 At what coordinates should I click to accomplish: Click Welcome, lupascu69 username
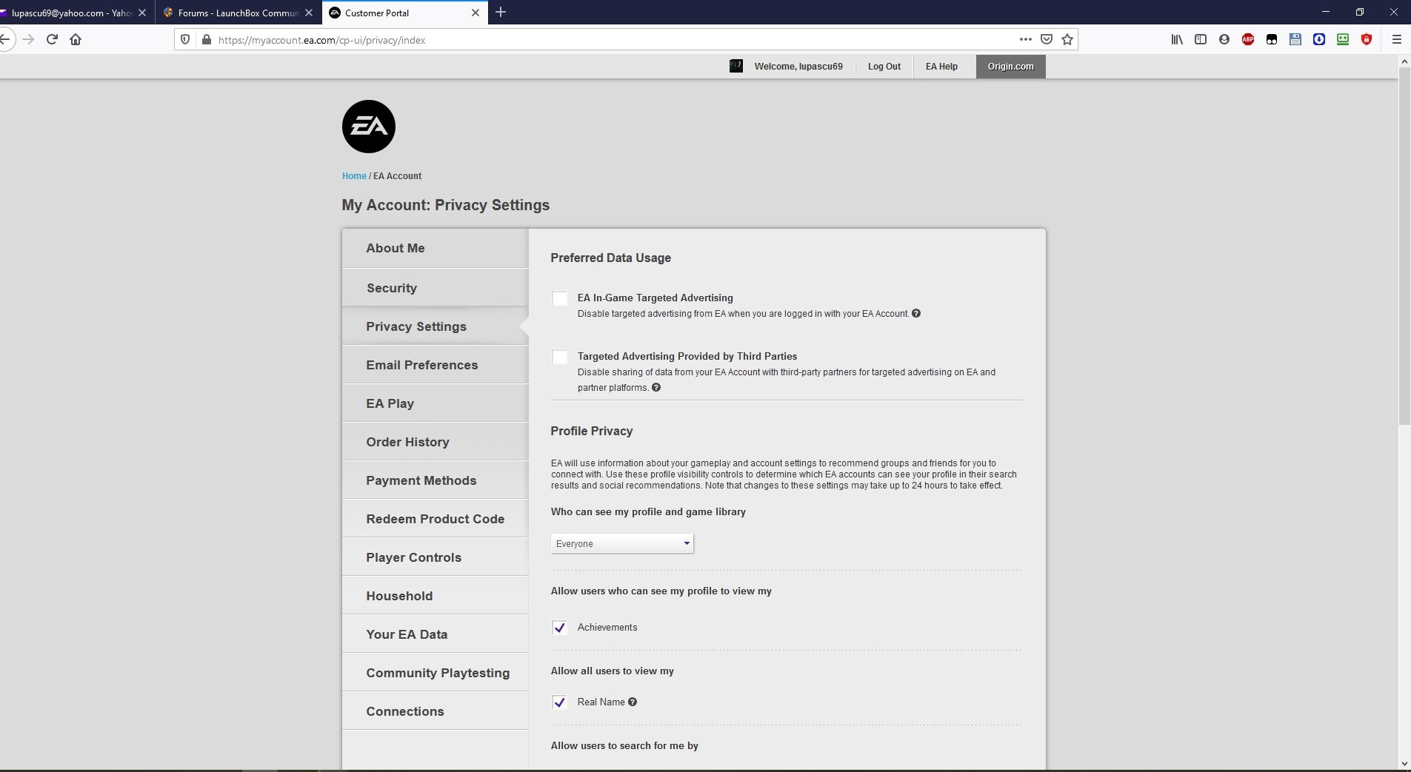coord(798,67)
